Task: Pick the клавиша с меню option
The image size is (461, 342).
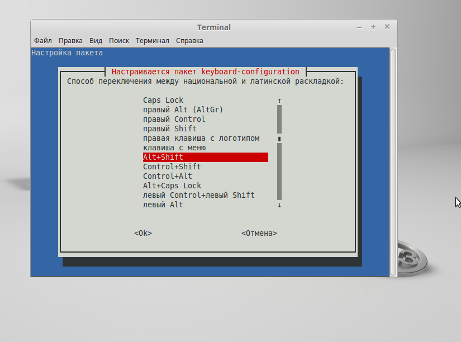Action: pyautogui.click(x=174, y=148)
